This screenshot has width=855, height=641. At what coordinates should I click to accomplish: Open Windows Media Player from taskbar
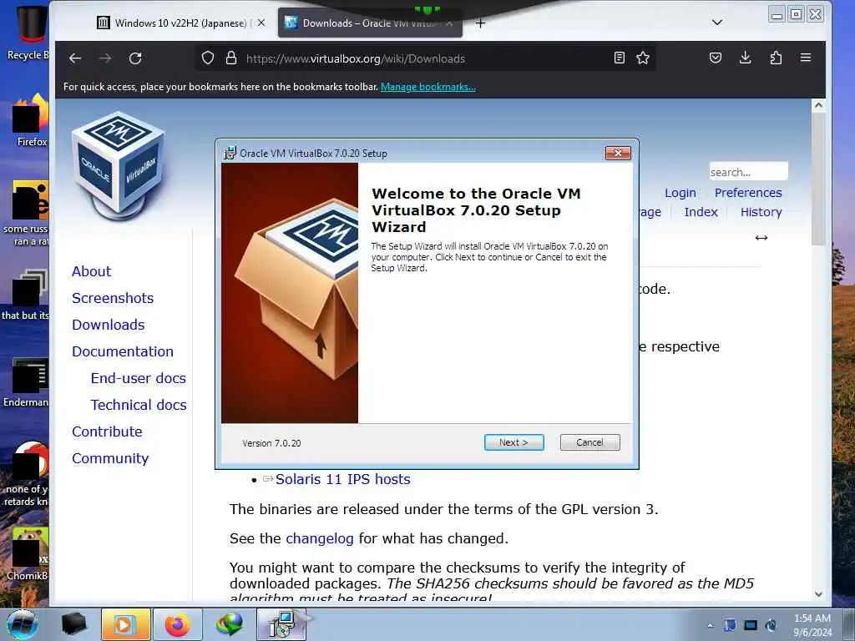125,624
